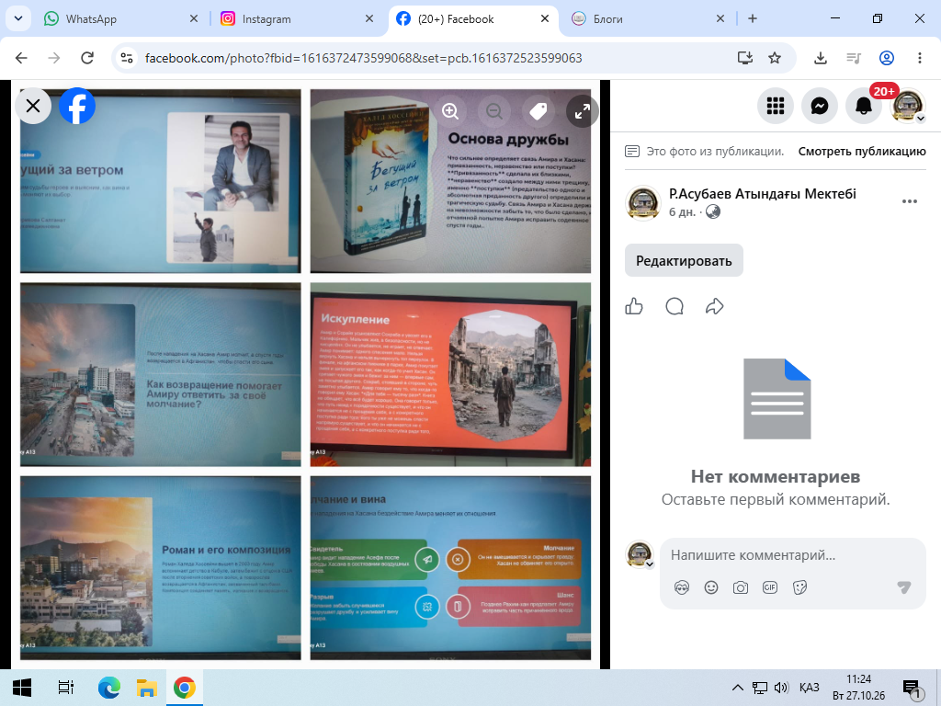
Task: Close the WhatsApp tab
Action: pyautogui.click(x=193, y=18)
